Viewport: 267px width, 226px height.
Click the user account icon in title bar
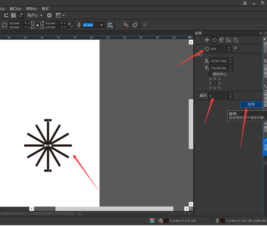tap(245, 3)
